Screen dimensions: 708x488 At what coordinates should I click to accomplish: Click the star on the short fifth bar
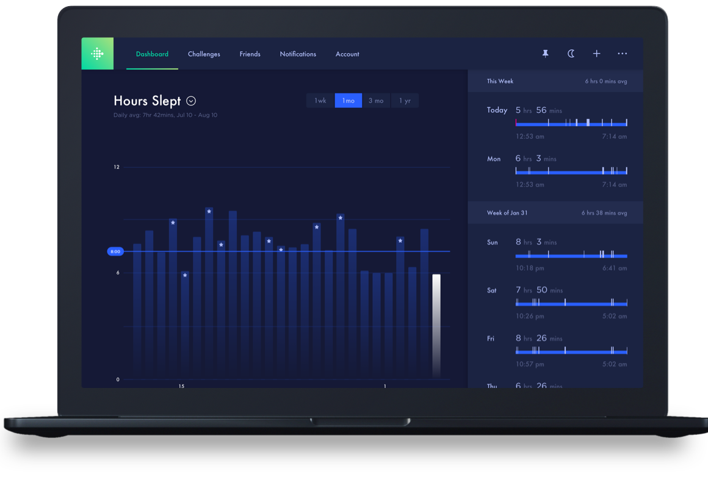tap(185, 276)
